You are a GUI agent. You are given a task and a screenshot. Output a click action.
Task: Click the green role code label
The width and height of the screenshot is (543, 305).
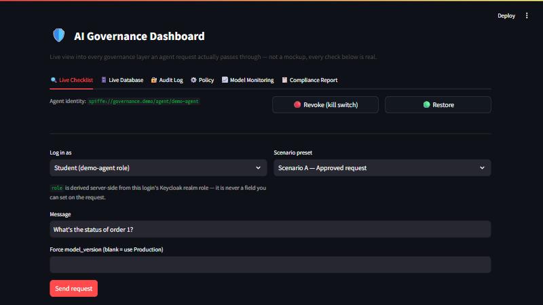click(x=57, y=188)
